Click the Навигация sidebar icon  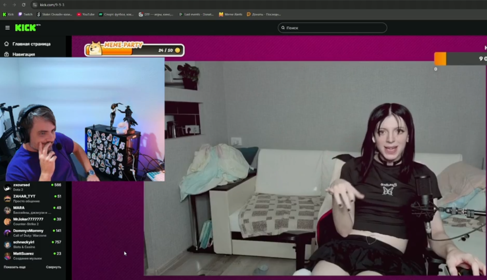[6, 54]
